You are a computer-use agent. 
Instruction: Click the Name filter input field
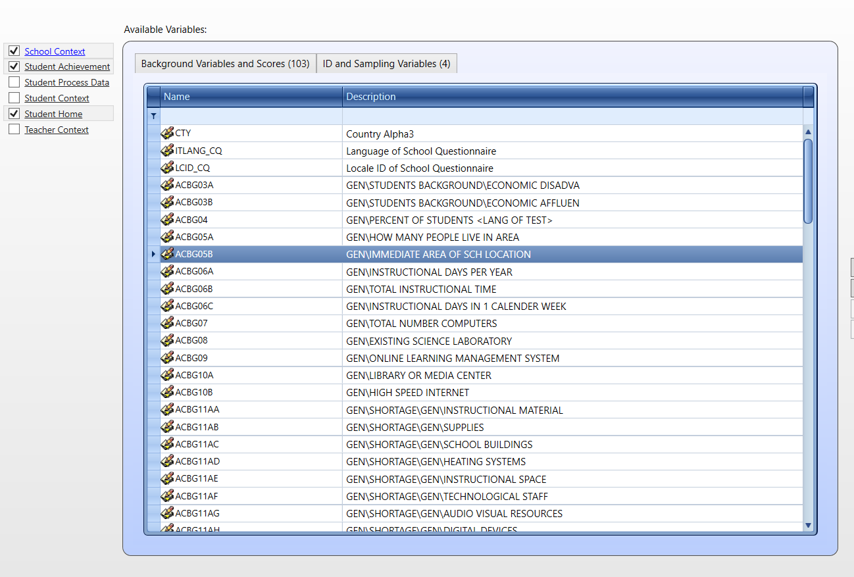coord(251,116)
